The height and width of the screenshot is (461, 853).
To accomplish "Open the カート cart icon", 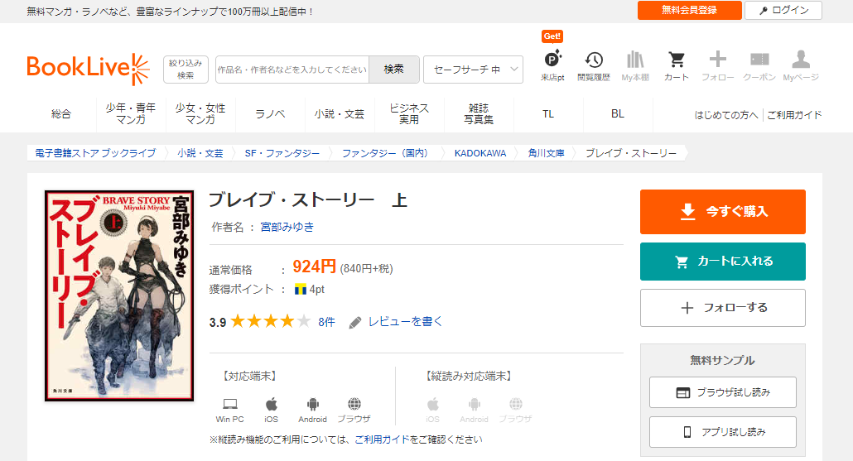I will click(677, 65).
